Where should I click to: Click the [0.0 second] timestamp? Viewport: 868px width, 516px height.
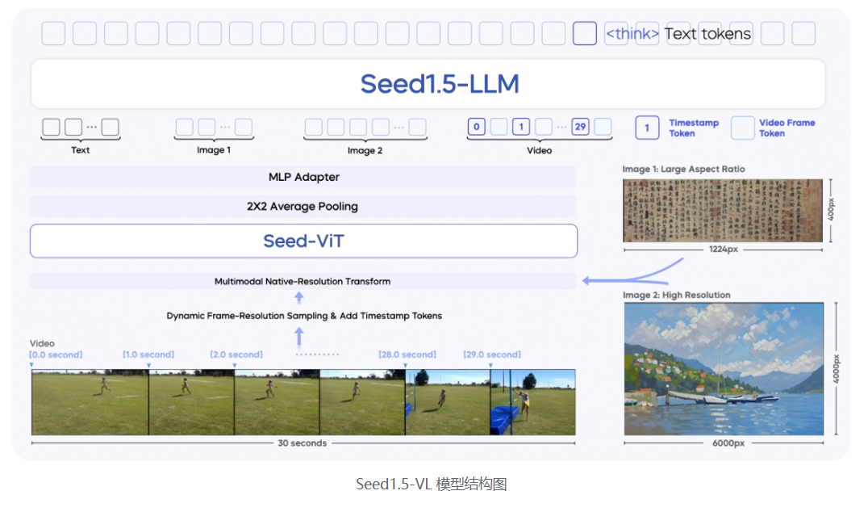pyautogui.click(x=56, y=354)
